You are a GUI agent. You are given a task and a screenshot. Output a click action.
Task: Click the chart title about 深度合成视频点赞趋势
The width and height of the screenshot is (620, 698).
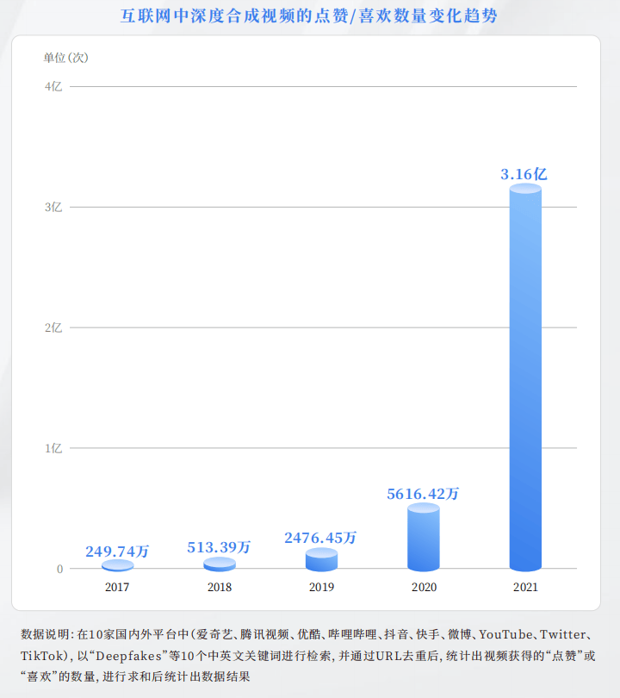308,16
